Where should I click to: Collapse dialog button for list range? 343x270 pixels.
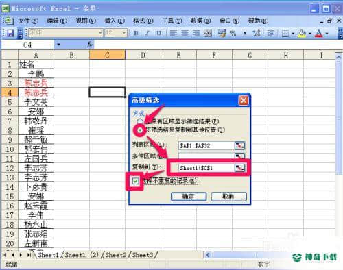(239, 145)
